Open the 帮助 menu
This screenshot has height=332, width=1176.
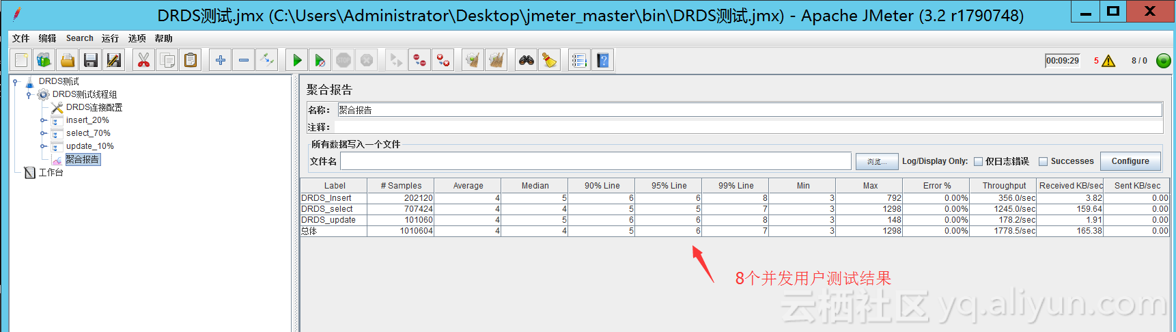164,38
